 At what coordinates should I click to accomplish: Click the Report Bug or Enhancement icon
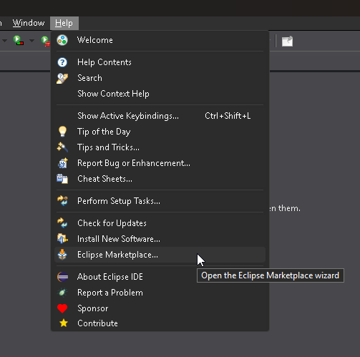63,163
